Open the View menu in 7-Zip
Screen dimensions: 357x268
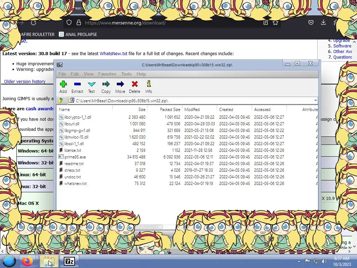pos(89,74)
